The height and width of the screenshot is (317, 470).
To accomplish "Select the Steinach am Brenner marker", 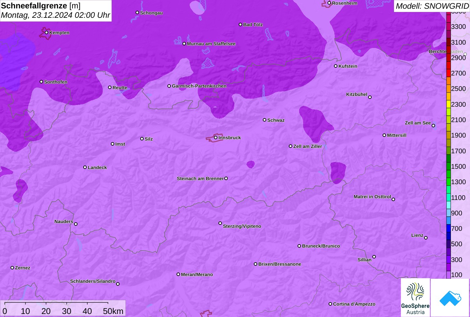I will (226, 178).
